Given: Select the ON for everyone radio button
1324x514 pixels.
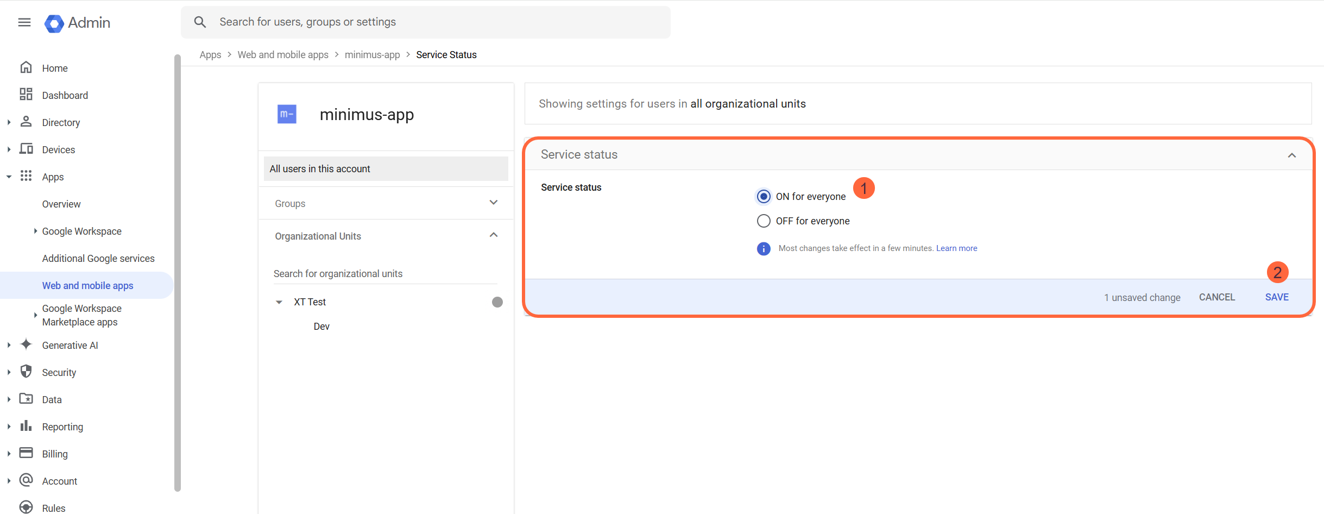Looking at the screenshot, I should [x=764, y=196].
